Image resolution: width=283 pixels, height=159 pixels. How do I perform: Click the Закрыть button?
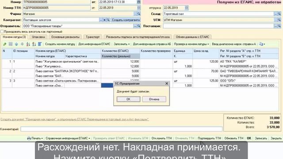tap(276, 138)
